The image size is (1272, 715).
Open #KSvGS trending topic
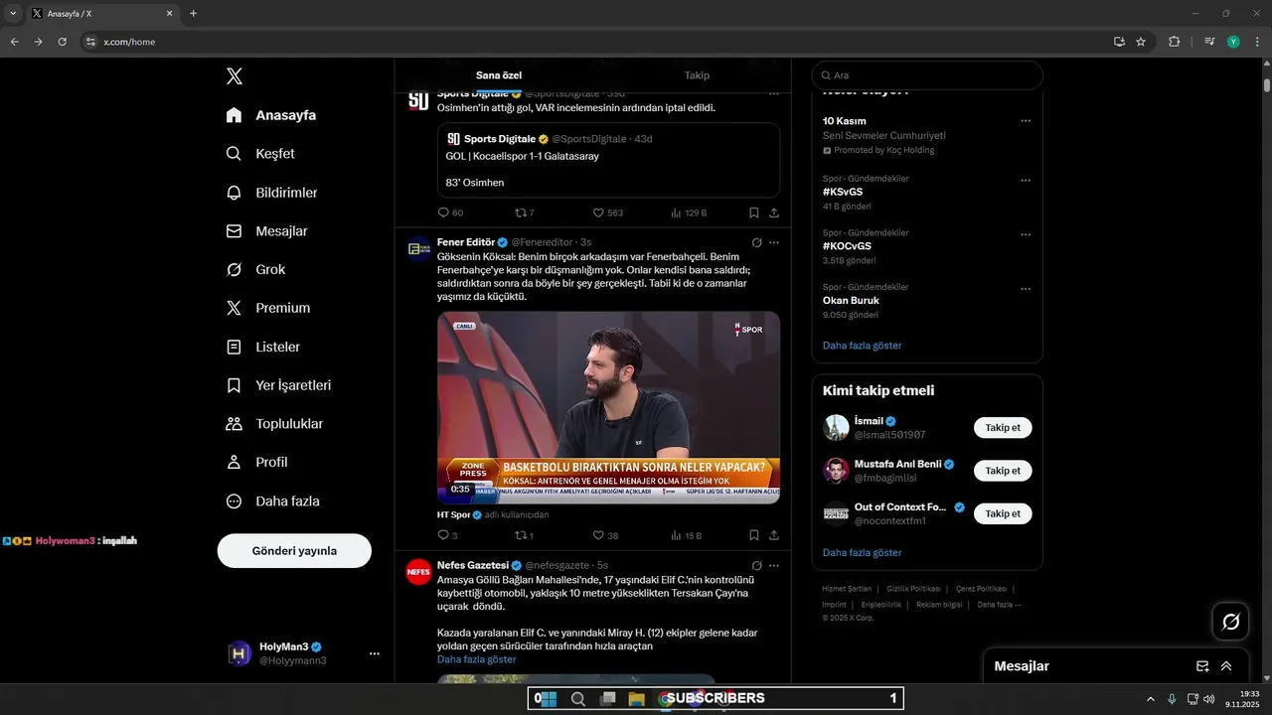tap(843, 192)
